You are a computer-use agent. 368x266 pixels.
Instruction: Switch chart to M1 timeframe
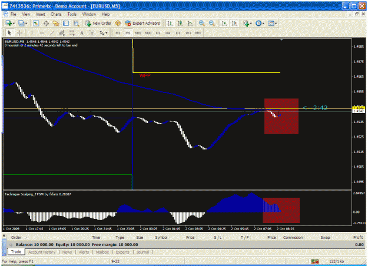pos(118,33)
